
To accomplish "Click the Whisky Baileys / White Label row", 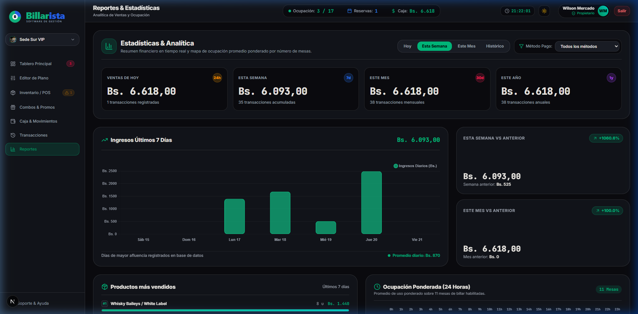I will click(225, 304).
